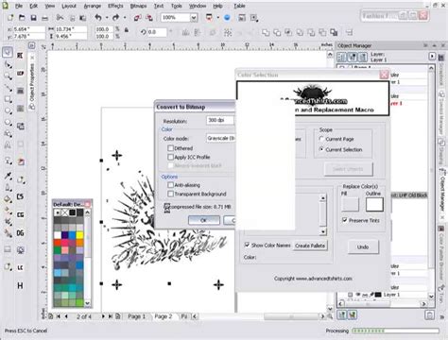
Task: Click the Replace Color Outline swatch
Action: [x=374, y=204]
